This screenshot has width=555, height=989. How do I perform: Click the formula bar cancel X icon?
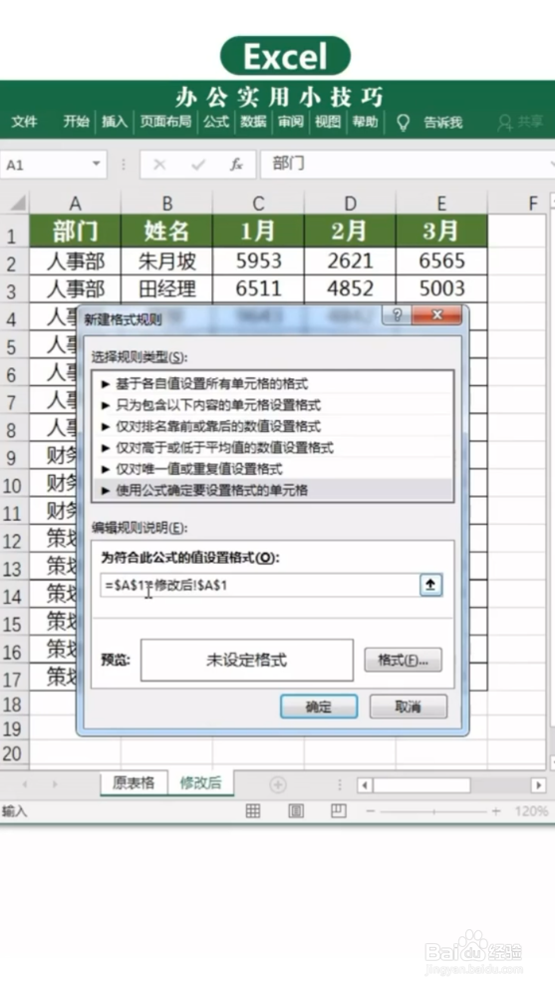coord(159,165)
